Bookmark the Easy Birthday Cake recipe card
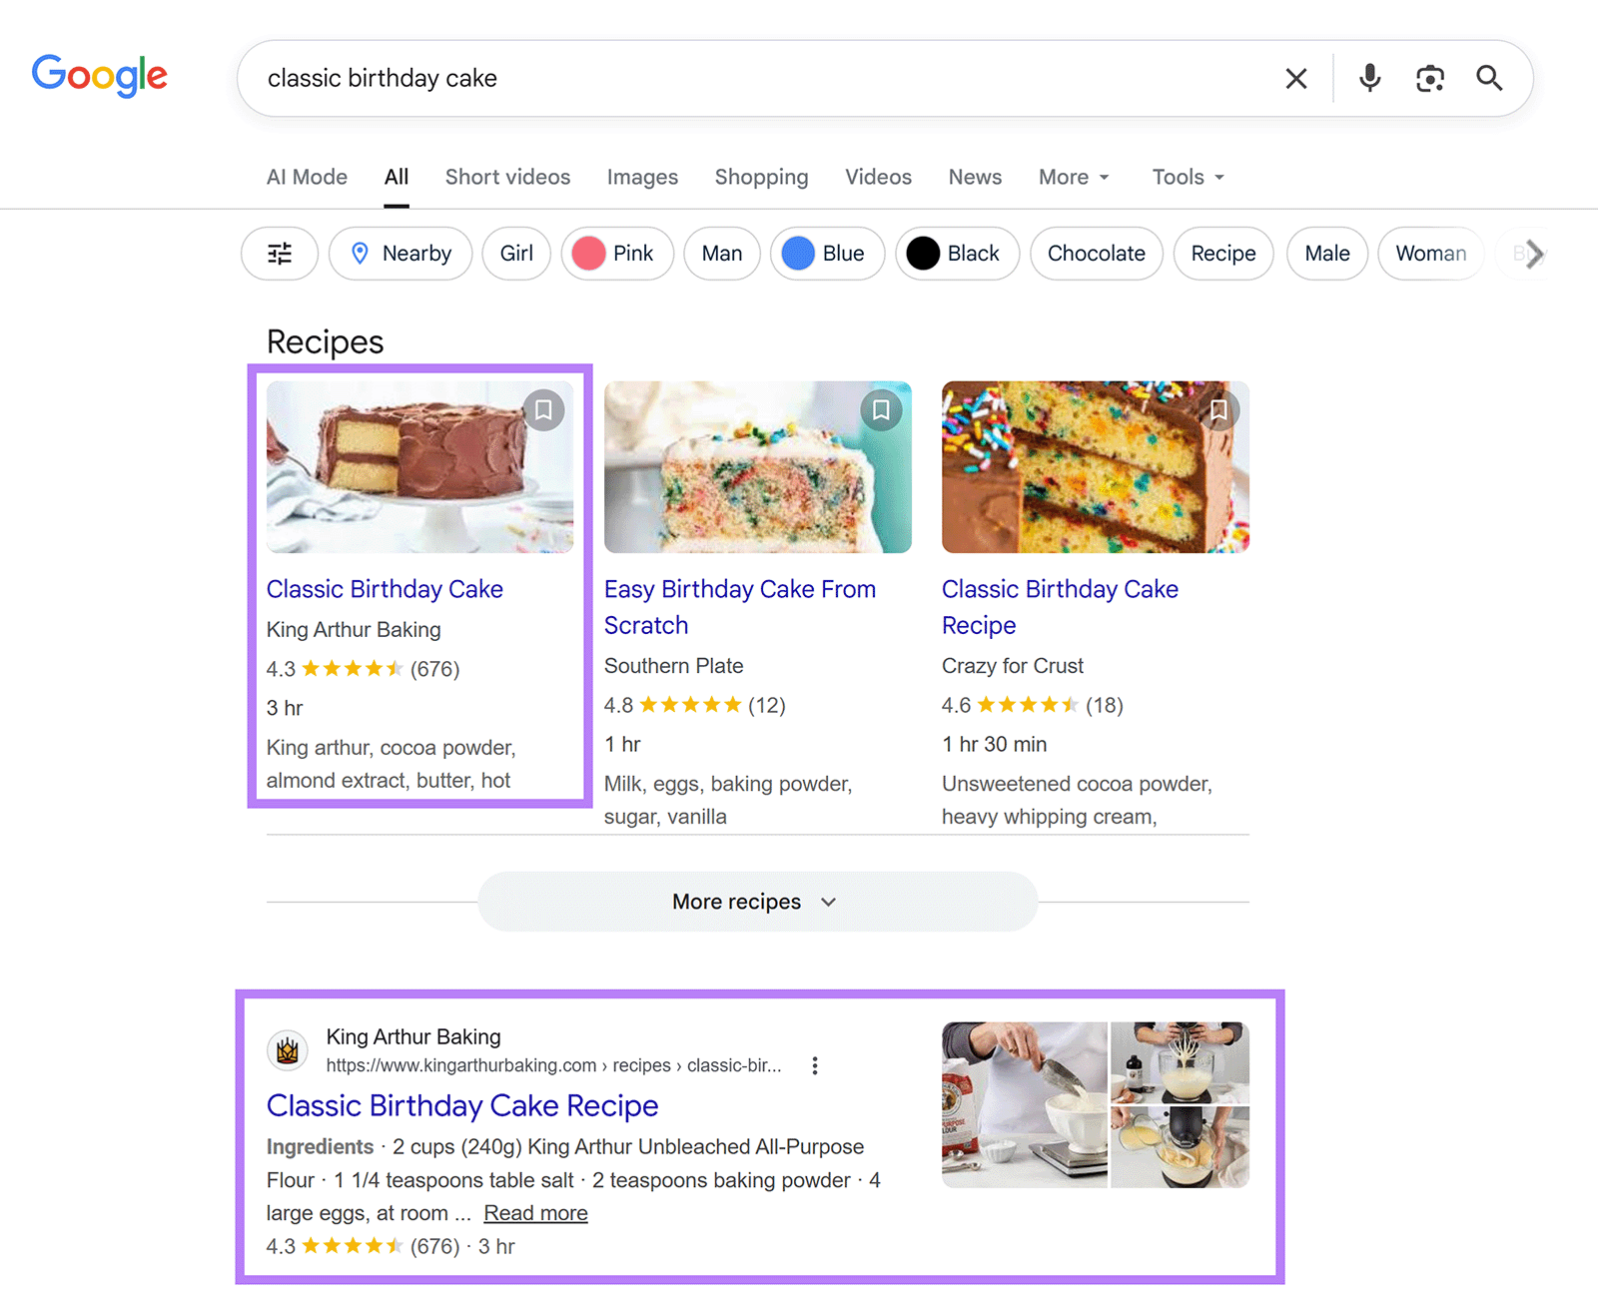 tap(881, 409)
